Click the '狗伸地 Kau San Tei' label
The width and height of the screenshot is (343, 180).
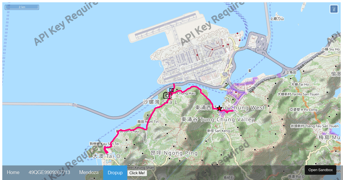coord(104,144)
